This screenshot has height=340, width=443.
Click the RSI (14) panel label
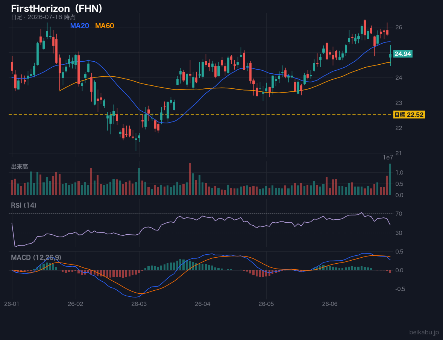click(24, 205)
